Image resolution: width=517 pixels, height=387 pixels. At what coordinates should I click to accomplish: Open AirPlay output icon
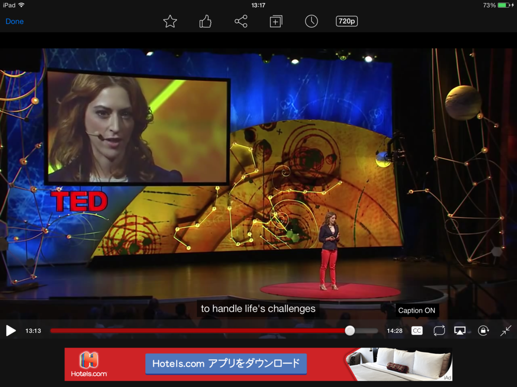tap(460, 331)
